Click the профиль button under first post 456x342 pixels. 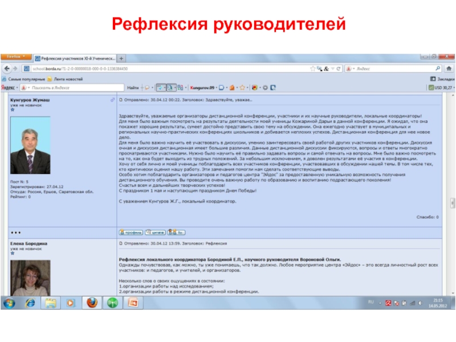coord(131,233)
